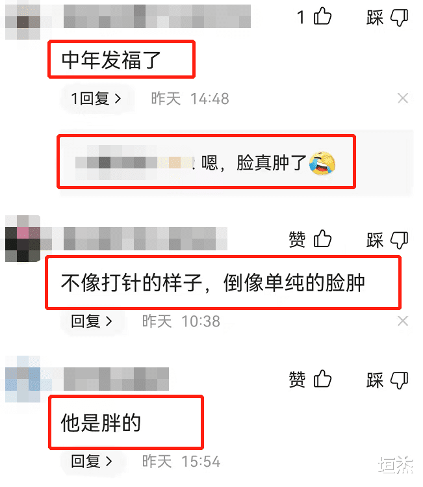Dismiss the comment posted at 14:48

(403, 98)
